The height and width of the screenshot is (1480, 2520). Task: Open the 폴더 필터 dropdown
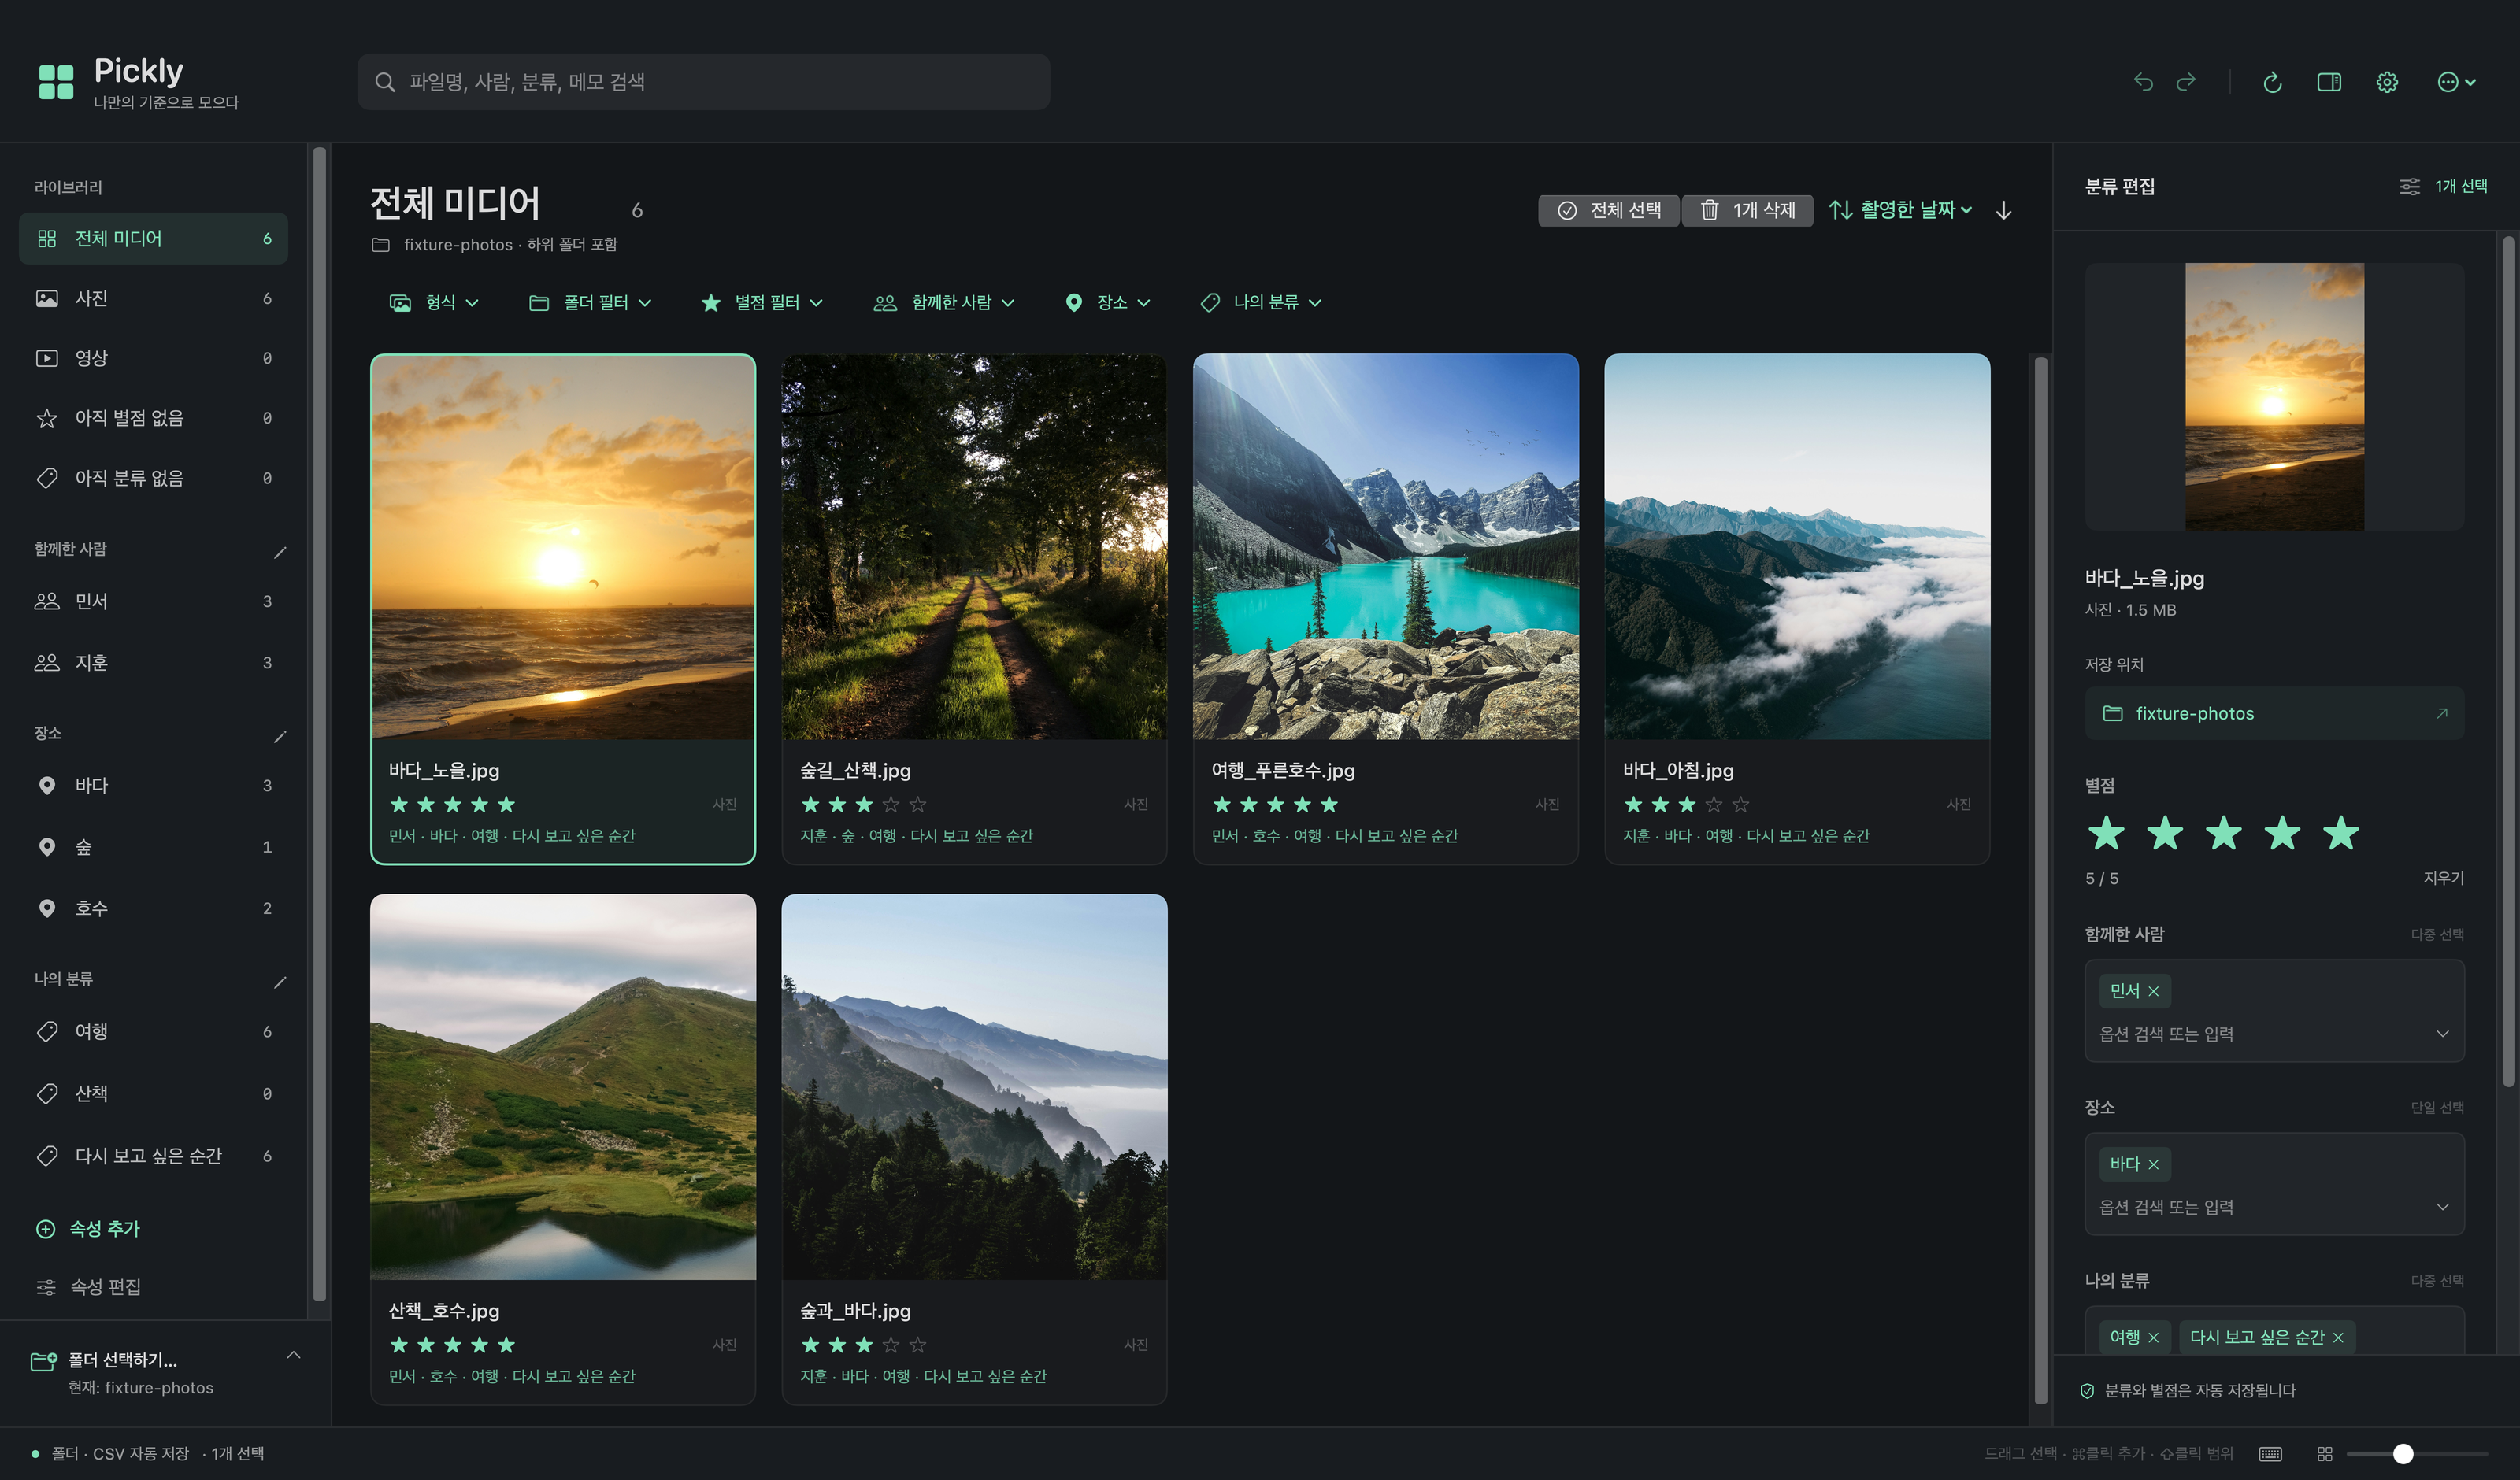(590, 302)
